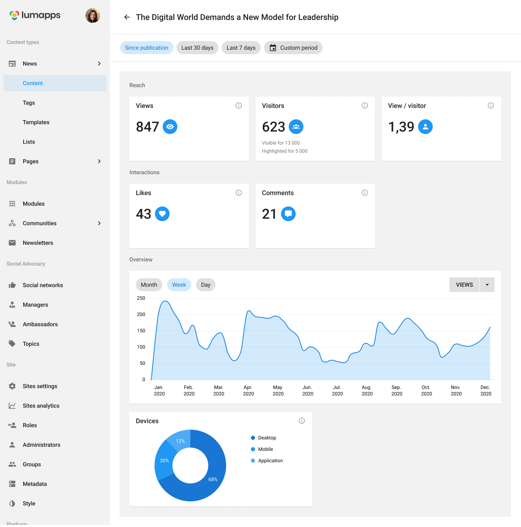Toggle the Application legend entry
The width and height of the screenshot is (521, 527).
(x=267, y=461)
